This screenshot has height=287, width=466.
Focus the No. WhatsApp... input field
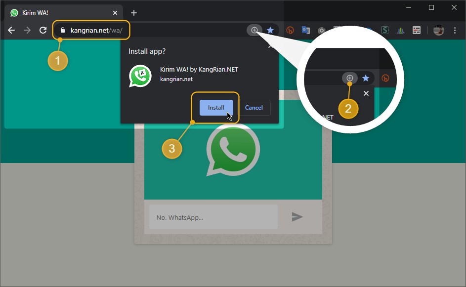213,217
